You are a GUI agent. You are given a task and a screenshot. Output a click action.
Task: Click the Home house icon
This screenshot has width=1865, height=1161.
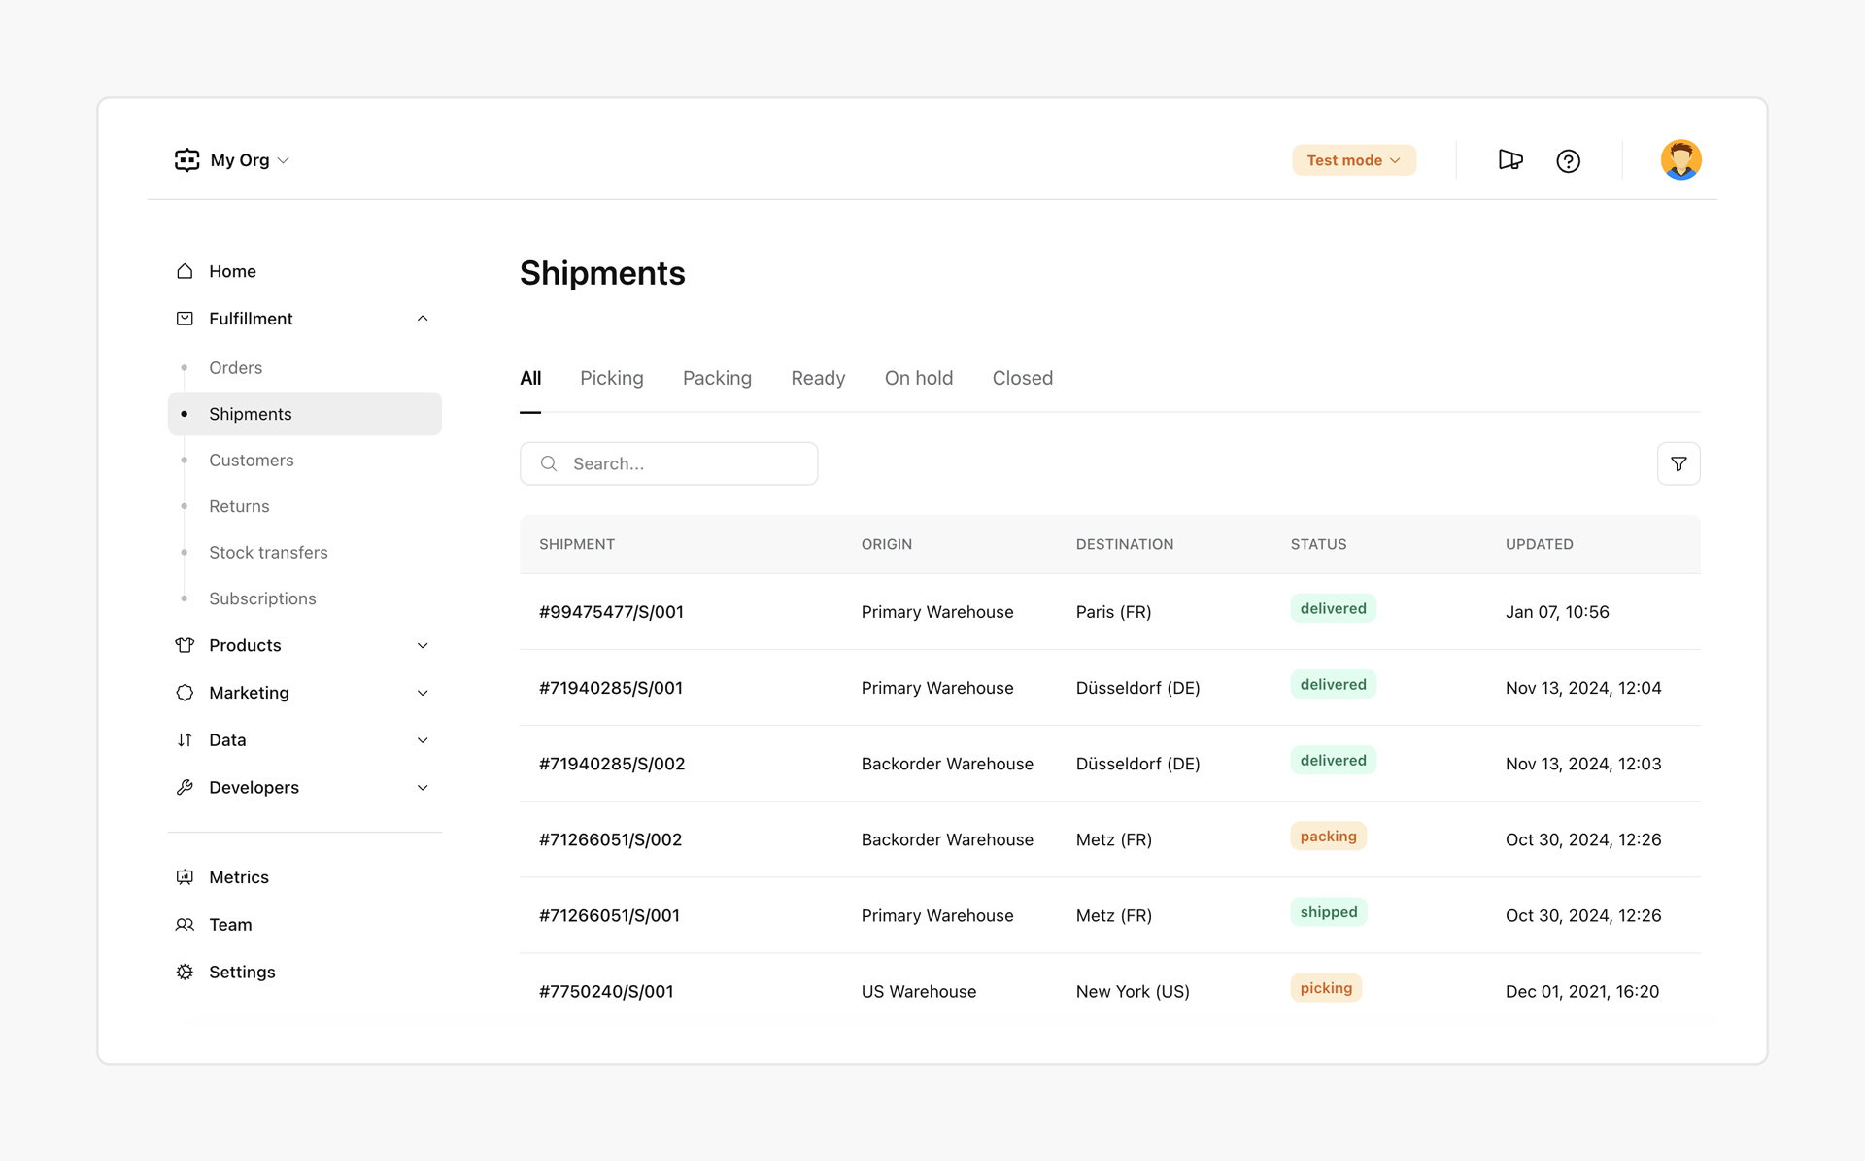pyautogui.click(x=185, y=271)
